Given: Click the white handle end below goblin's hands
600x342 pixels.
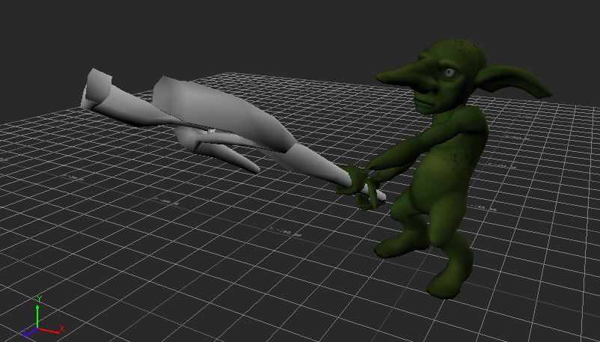Looking at the screenshot, I should point(374,196).
